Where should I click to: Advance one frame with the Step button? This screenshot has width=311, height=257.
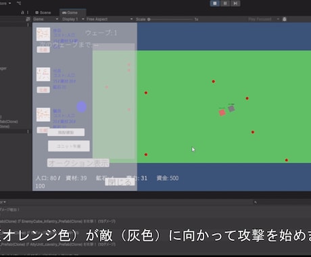pyautogui.click(x=235, y=3)
